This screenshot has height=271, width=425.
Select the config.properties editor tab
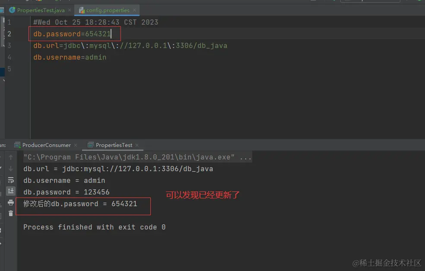(108, 10)
